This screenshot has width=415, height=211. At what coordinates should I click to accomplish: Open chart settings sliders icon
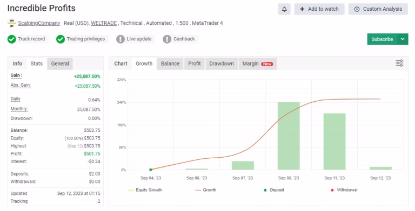(x=399, y=63)
